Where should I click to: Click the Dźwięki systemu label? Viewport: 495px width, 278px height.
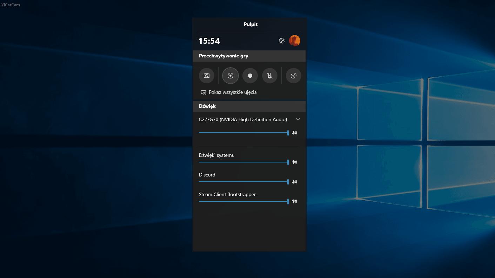tap(217, 155)
